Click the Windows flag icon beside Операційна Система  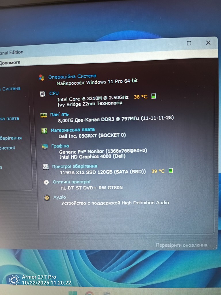tap(41, 77)
